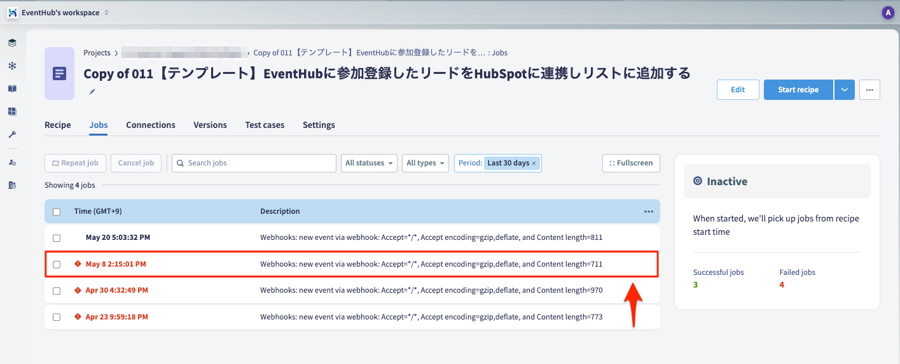Select the May 20 5:03:32 PM job checkbox

click(57, 238)
